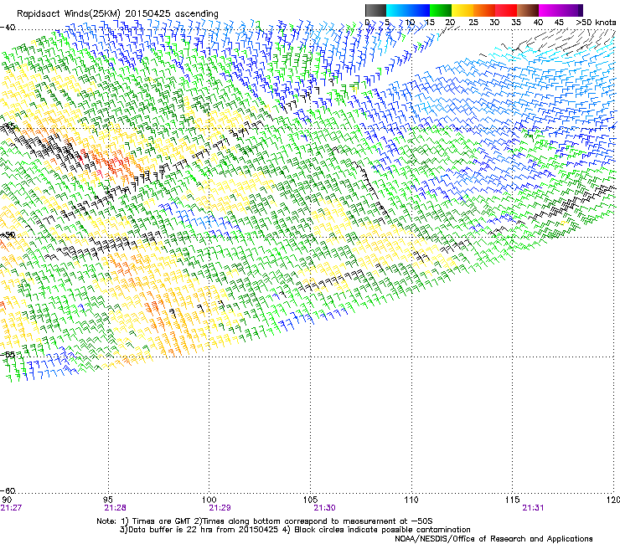Click the note line about 'Times are GMT'

[x=265, y=521]
